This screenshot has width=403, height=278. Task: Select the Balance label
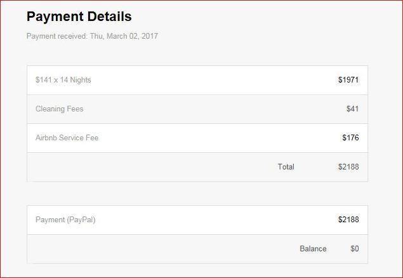(x=313, y=249)
